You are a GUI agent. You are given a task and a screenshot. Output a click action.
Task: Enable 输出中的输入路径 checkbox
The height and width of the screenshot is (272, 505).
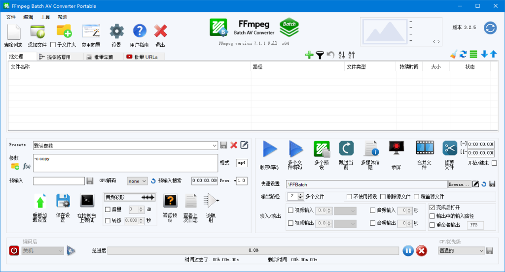pyautogui.click(x=432, y=216)
